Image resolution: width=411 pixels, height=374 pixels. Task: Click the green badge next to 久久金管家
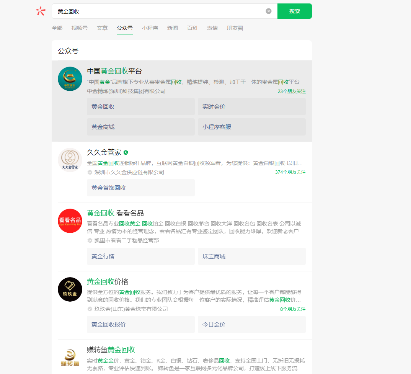[x=126, y=152]
